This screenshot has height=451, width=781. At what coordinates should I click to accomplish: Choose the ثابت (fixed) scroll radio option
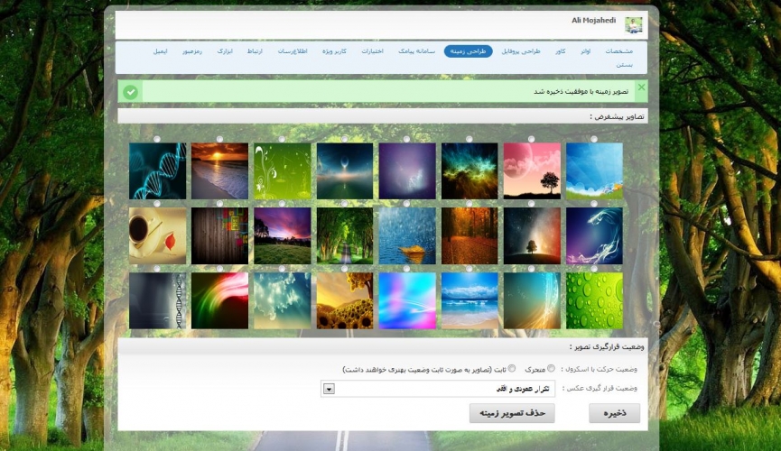point(512,368)
